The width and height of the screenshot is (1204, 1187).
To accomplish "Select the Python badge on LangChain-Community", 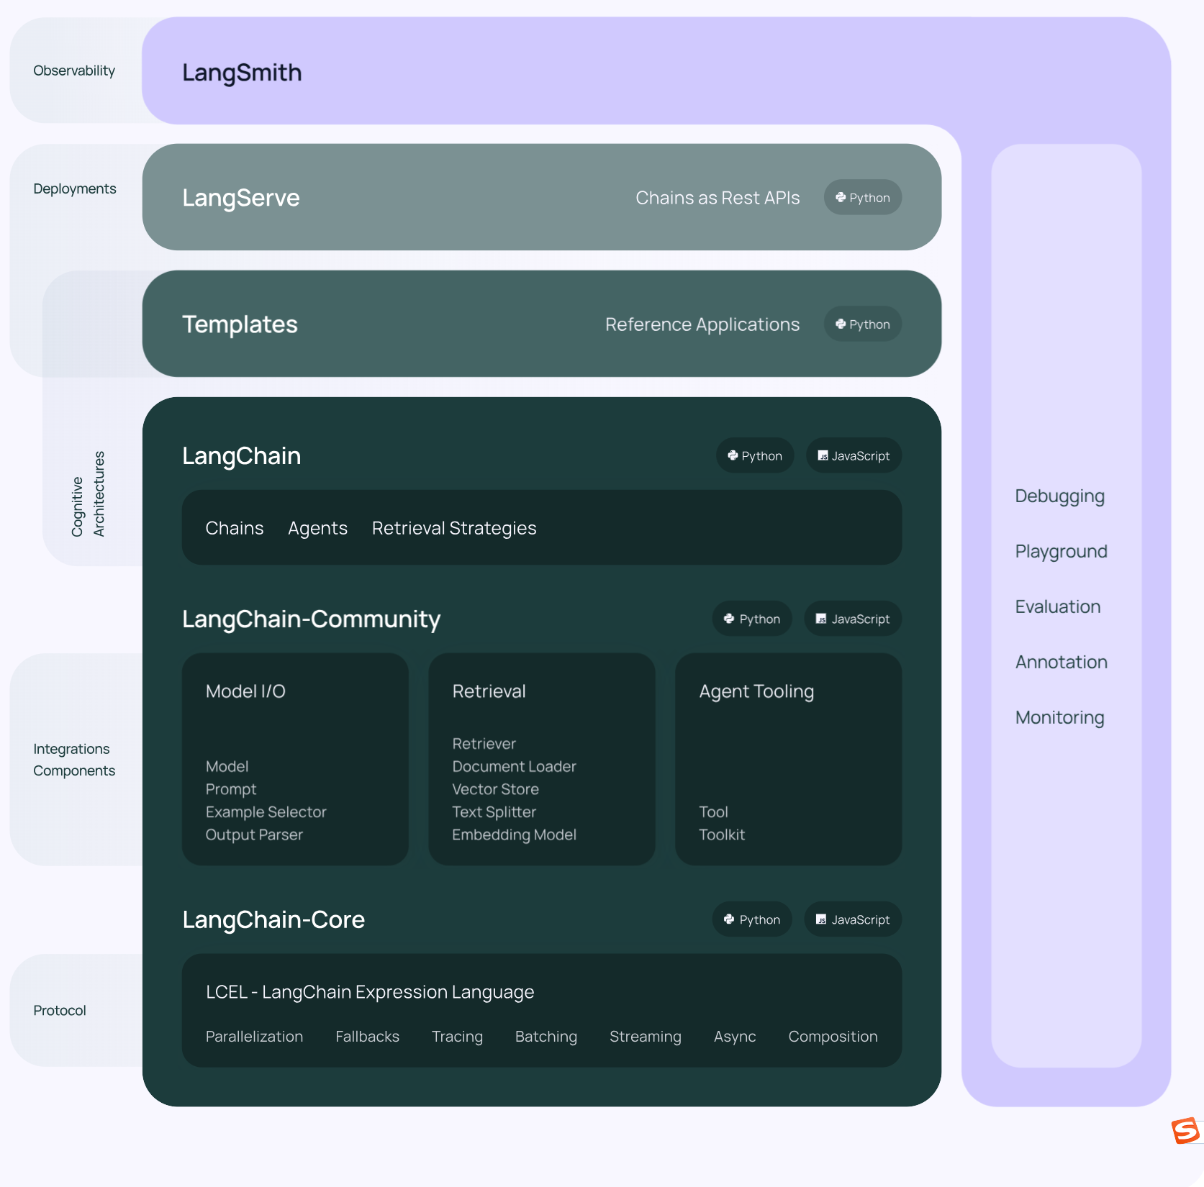I will (x=751, y=619).
